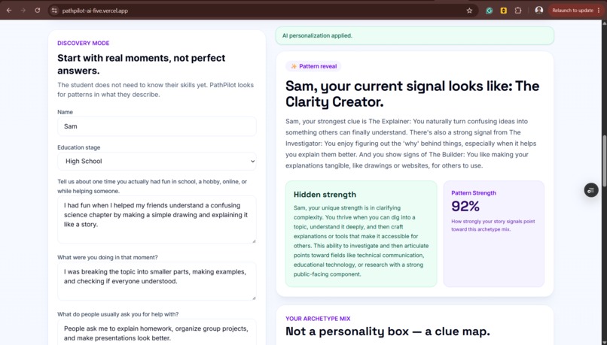Click the 'ask you for help with' textarea
The image size is (607, 345).
coord(157,332)
